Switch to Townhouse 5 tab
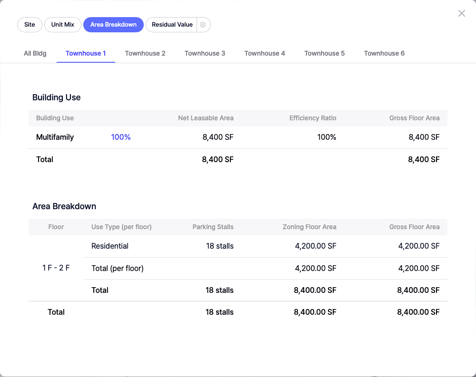The image size is (476, 377). click(x=324, y=53)
